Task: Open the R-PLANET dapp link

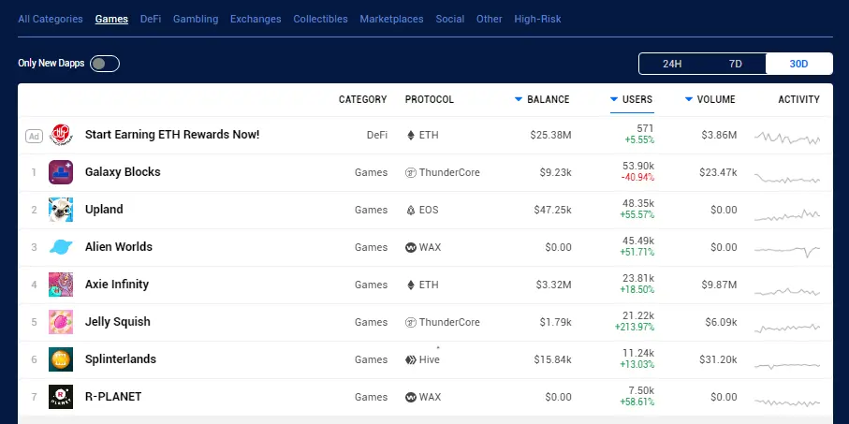Action: click(x=113, y=396)
